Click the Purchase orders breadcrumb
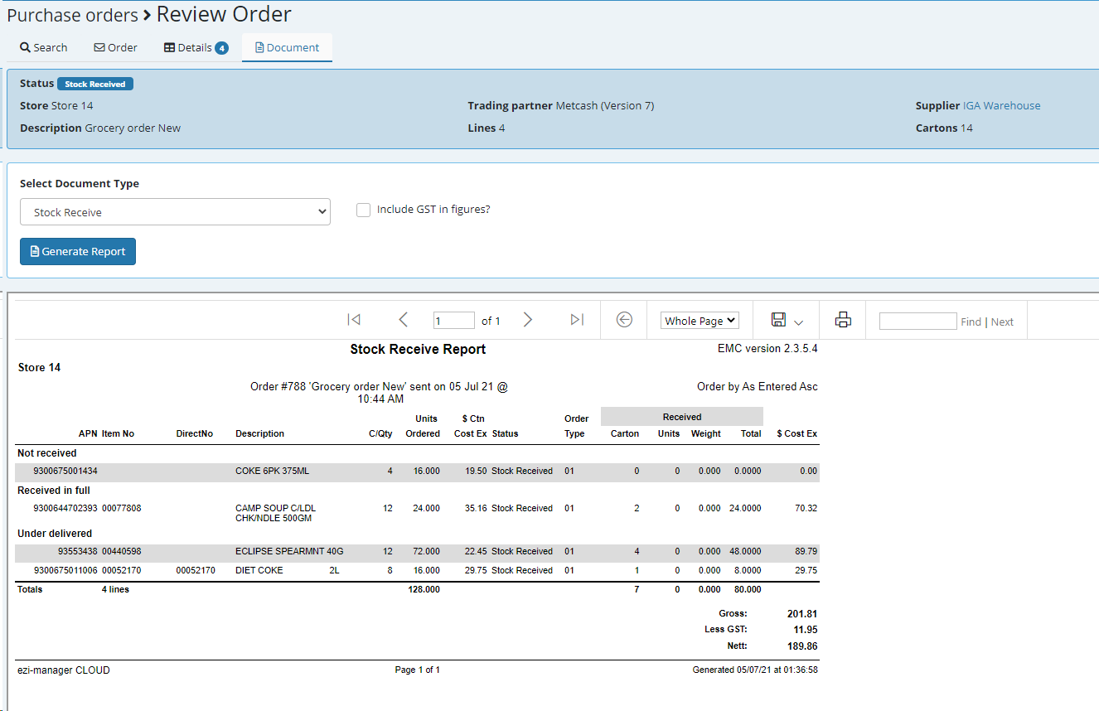The image size is (1099, 711). pos(73,15)
